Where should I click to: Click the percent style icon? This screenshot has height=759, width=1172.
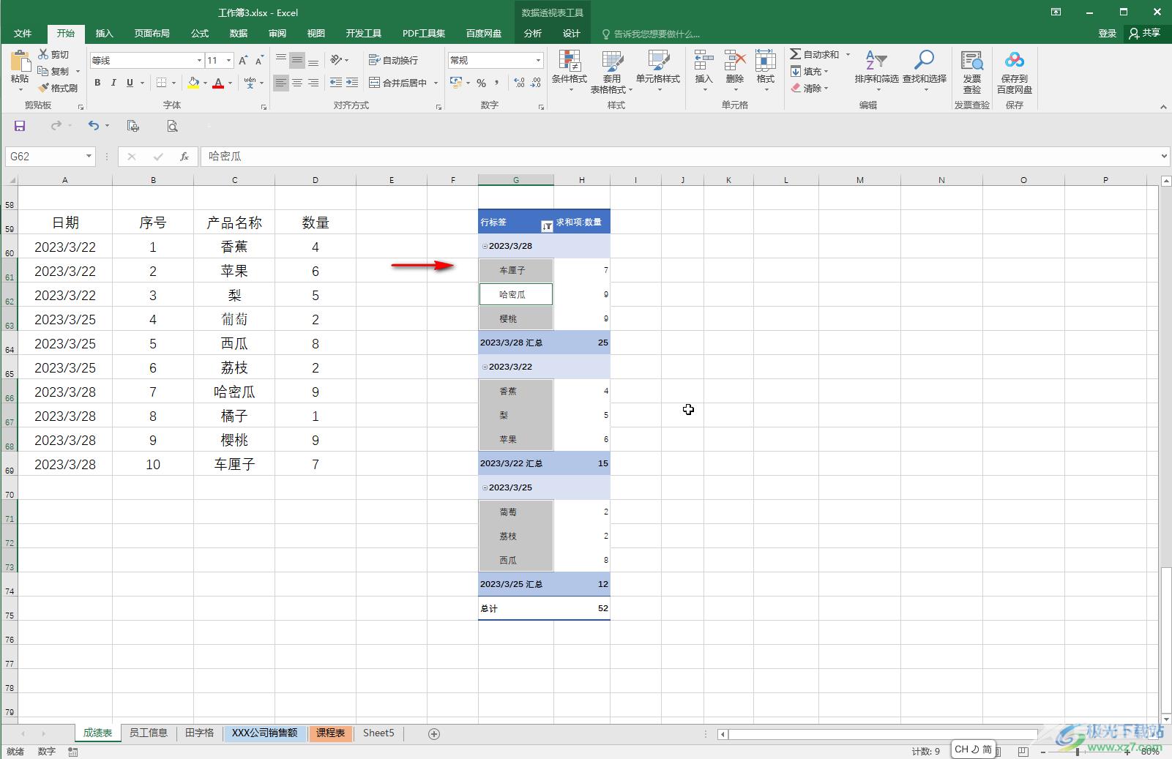[x=481, y=83]
